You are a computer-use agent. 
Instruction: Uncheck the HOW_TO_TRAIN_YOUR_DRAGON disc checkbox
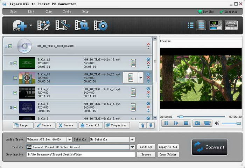pyautogui.click(x=10, y=46)
